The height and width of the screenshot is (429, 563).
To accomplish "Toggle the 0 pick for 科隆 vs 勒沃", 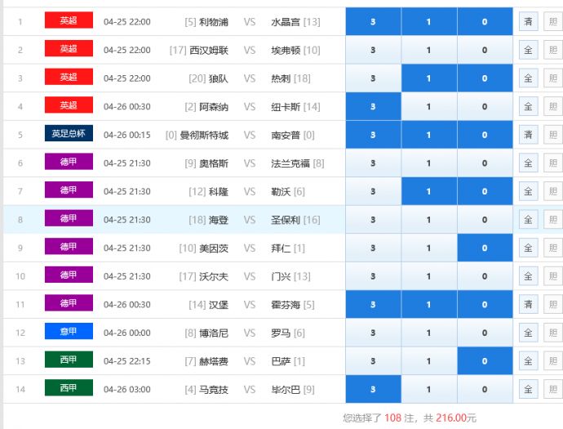I will pos(485,191).
